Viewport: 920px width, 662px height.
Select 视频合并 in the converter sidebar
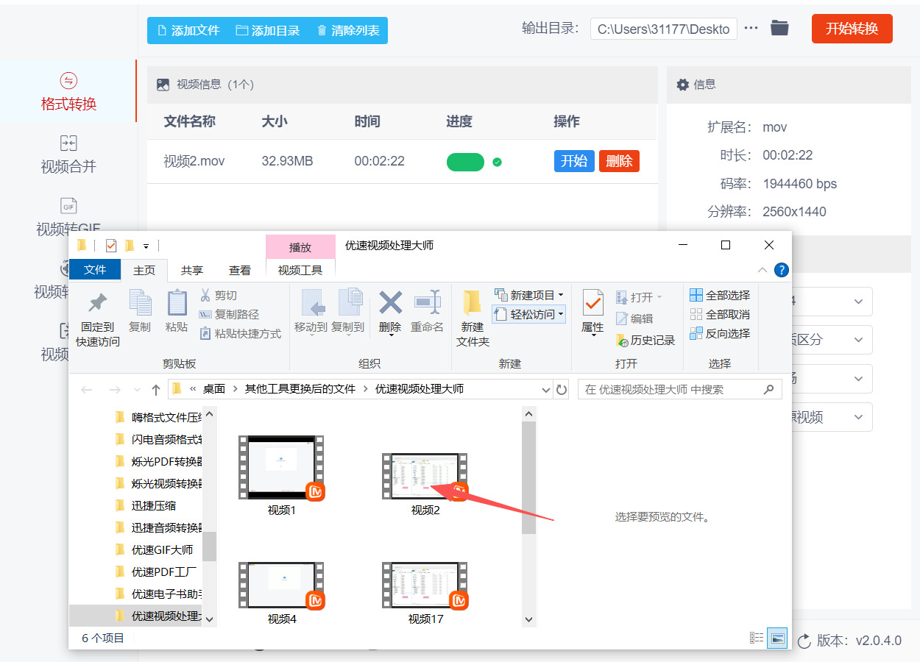68,154
